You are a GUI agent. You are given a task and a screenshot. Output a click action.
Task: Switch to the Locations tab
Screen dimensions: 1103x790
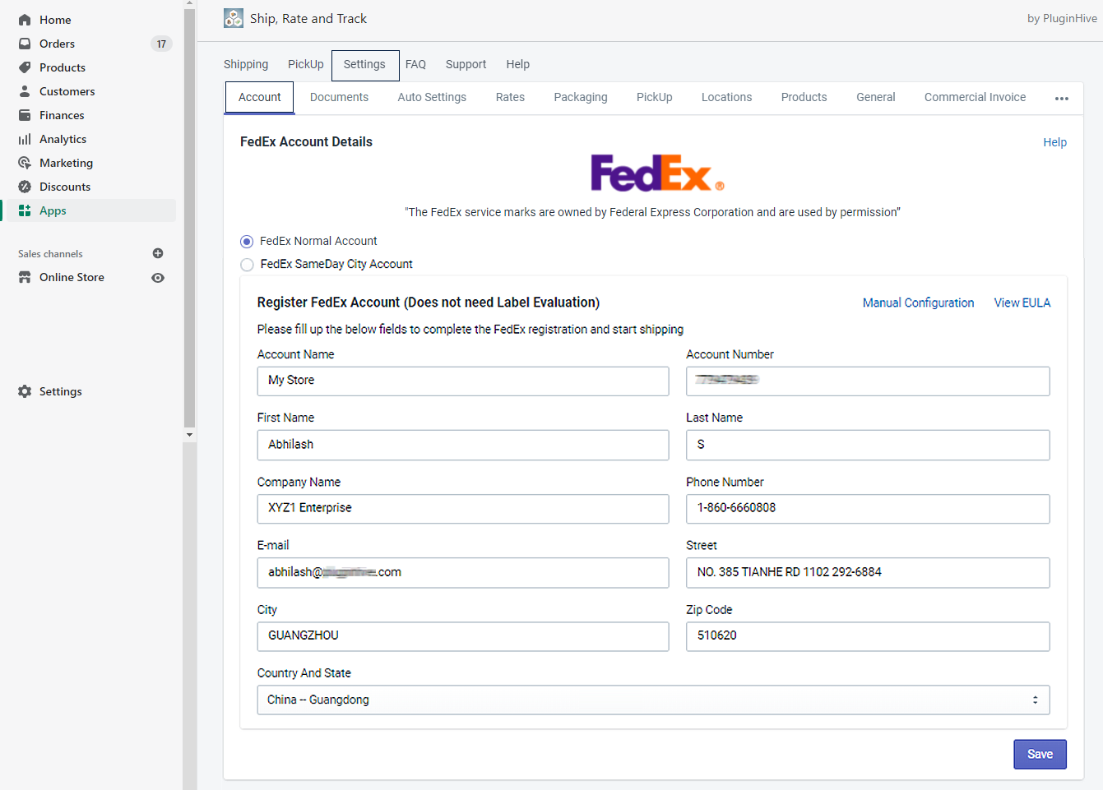click(x=726, y=97)
